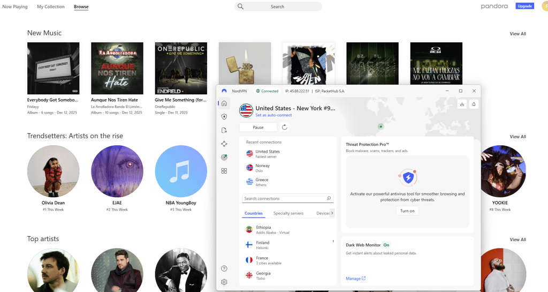Click the United States flag in Recent connections
This screenshot has width=548, height=292.
pos(249,154)
